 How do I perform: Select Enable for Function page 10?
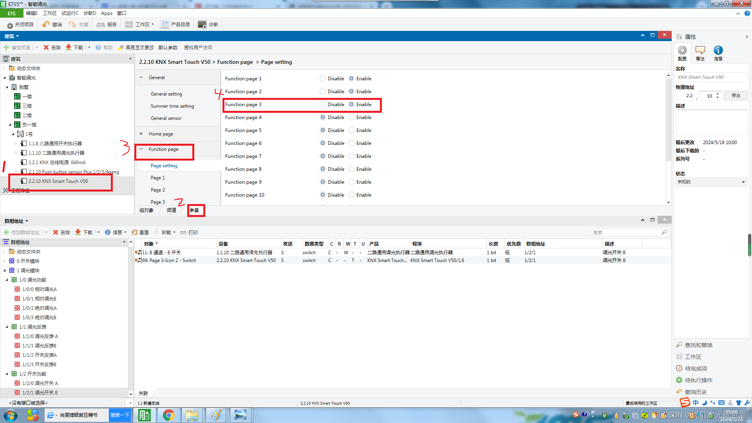[x=351, y=195]
